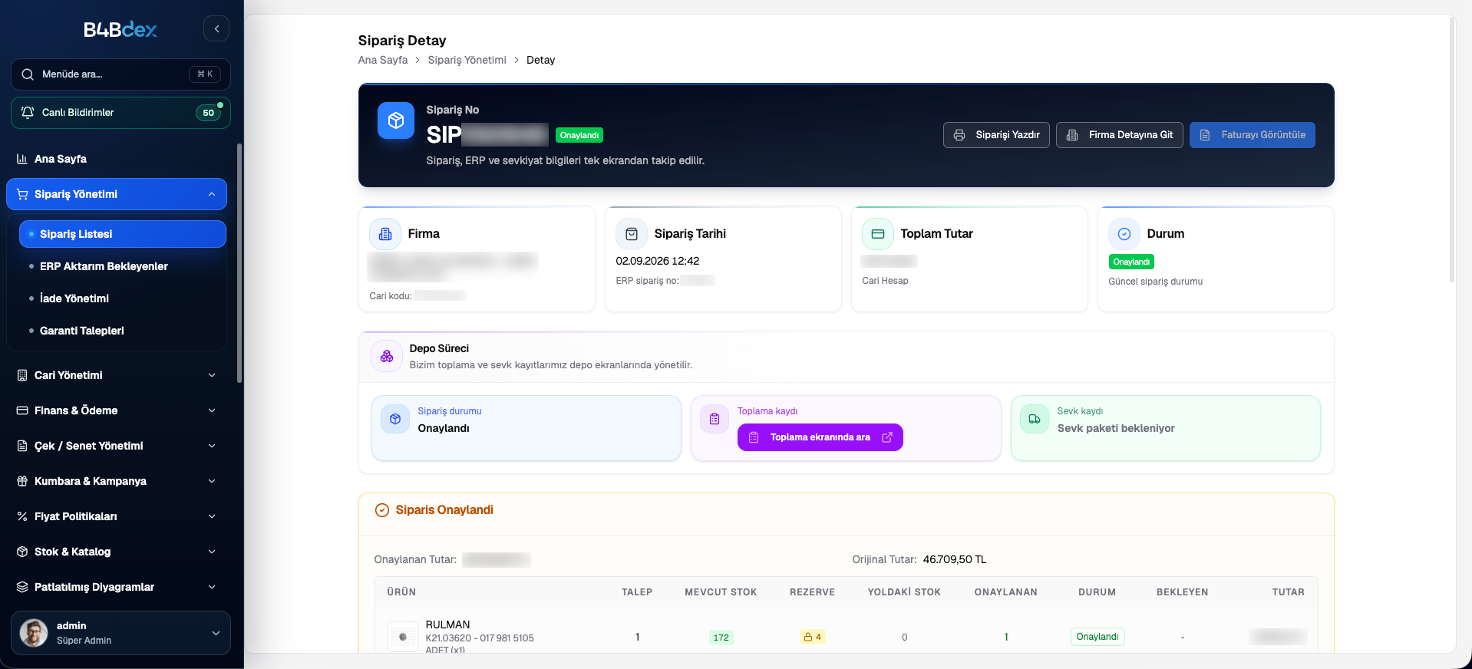This screenshot has width=1472, height=669.
Task: Collapse the sidebar with the chevron button
Action: [x=216, y=29]
